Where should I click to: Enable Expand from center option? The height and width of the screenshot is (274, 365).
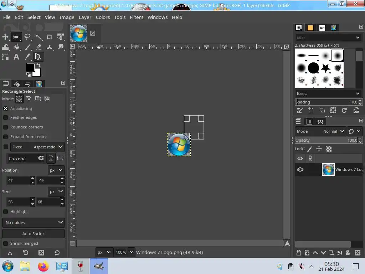tap(6, 137)
